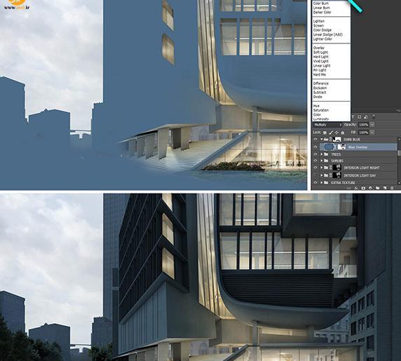
Task: Hide the EXTRA TEXTURE group
Action: [x=315, y=182]
